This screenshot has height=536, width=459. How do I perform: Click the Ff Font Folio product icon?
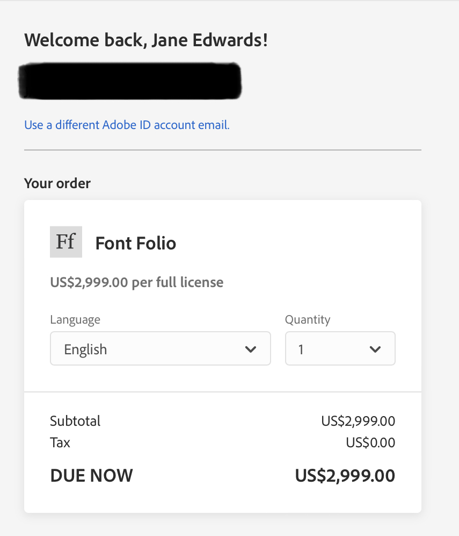coord(66,242)
